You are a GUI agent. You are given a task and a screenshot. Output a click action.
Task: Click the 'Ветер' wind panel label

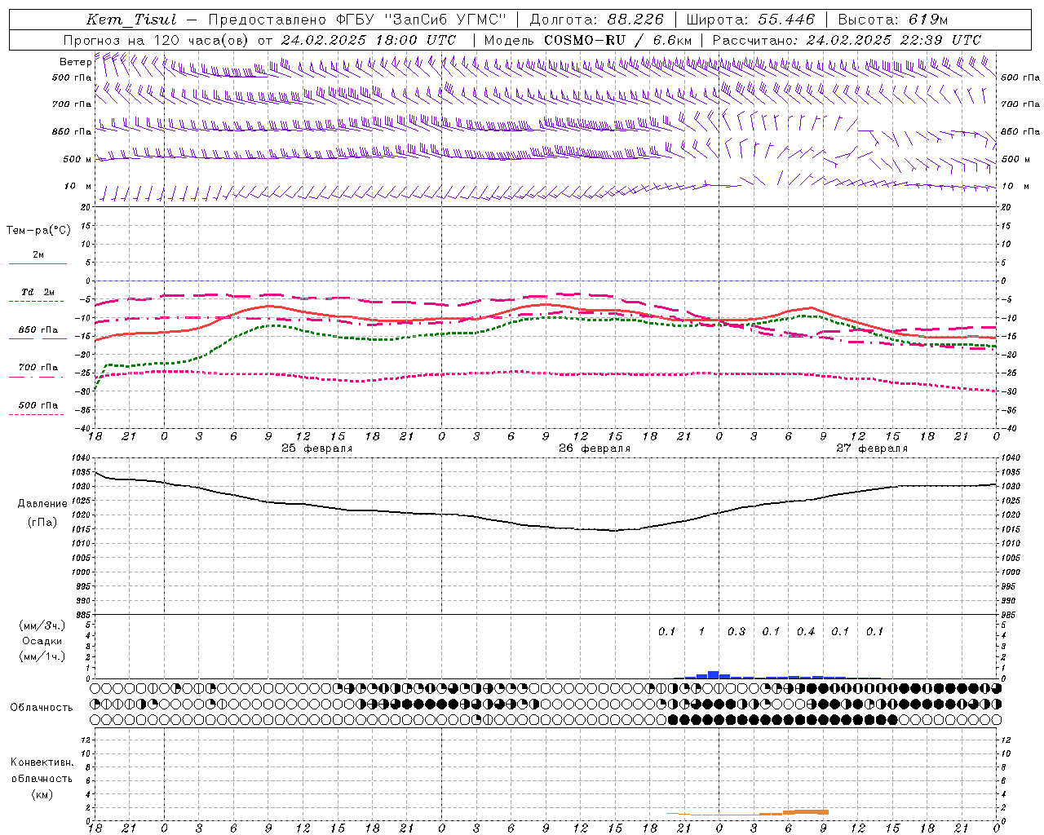75,62
